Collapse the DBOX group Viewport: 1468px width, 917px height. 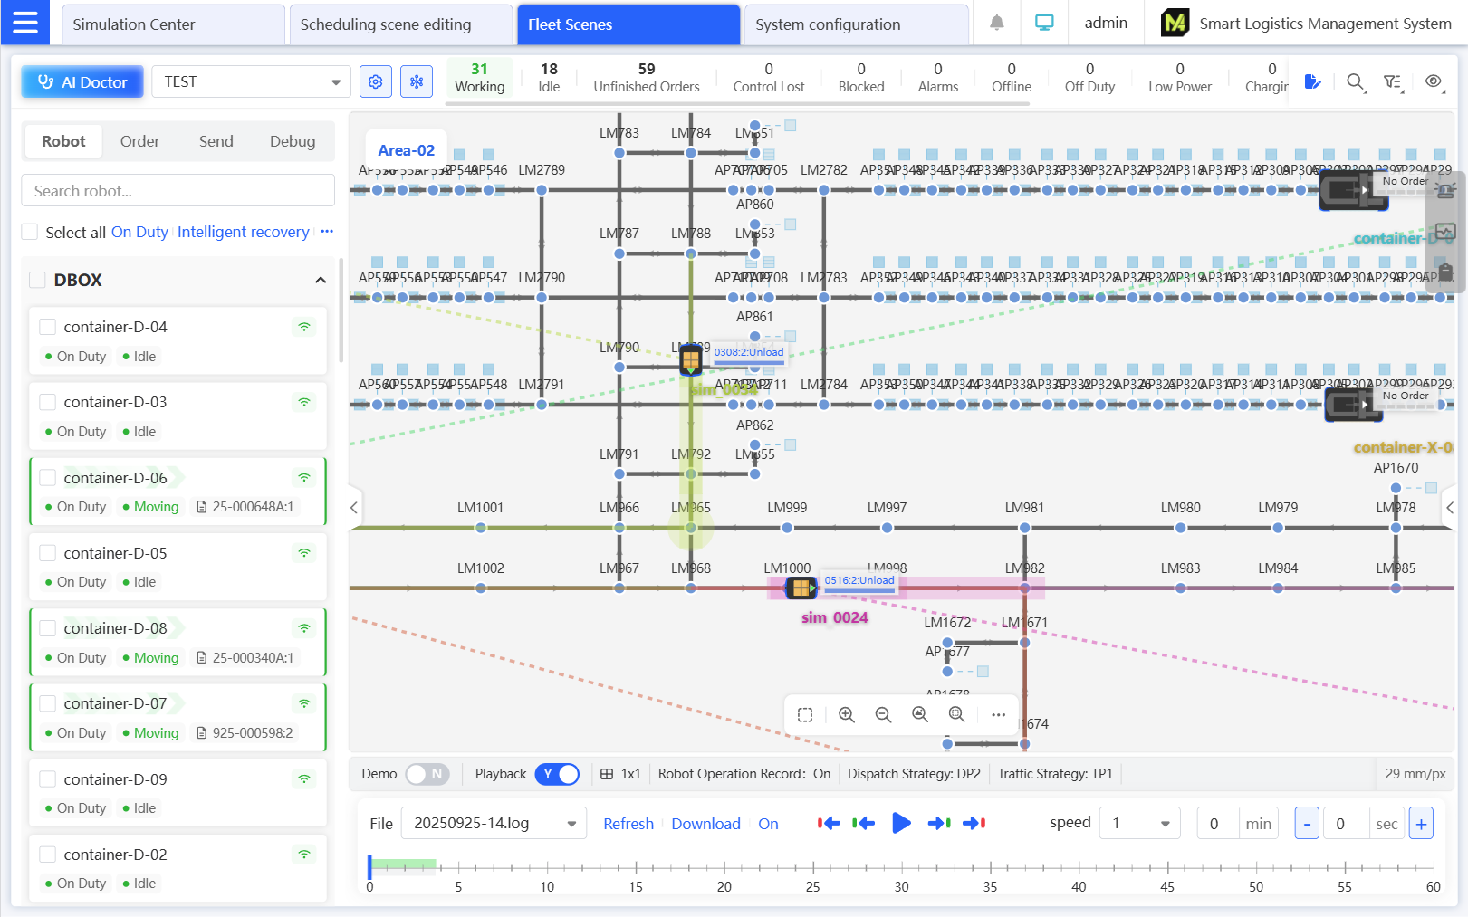click(321, 280)
